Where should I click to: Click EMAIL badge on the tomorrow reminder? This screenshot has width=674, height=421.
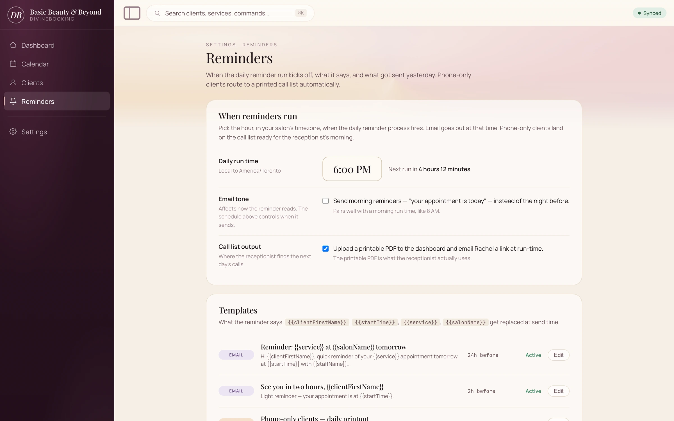(x=236, y=355)
